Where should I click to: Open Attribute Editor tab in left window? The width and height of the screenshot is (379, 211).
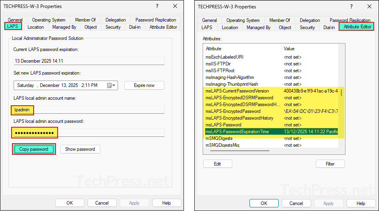(x=163, y=27)
